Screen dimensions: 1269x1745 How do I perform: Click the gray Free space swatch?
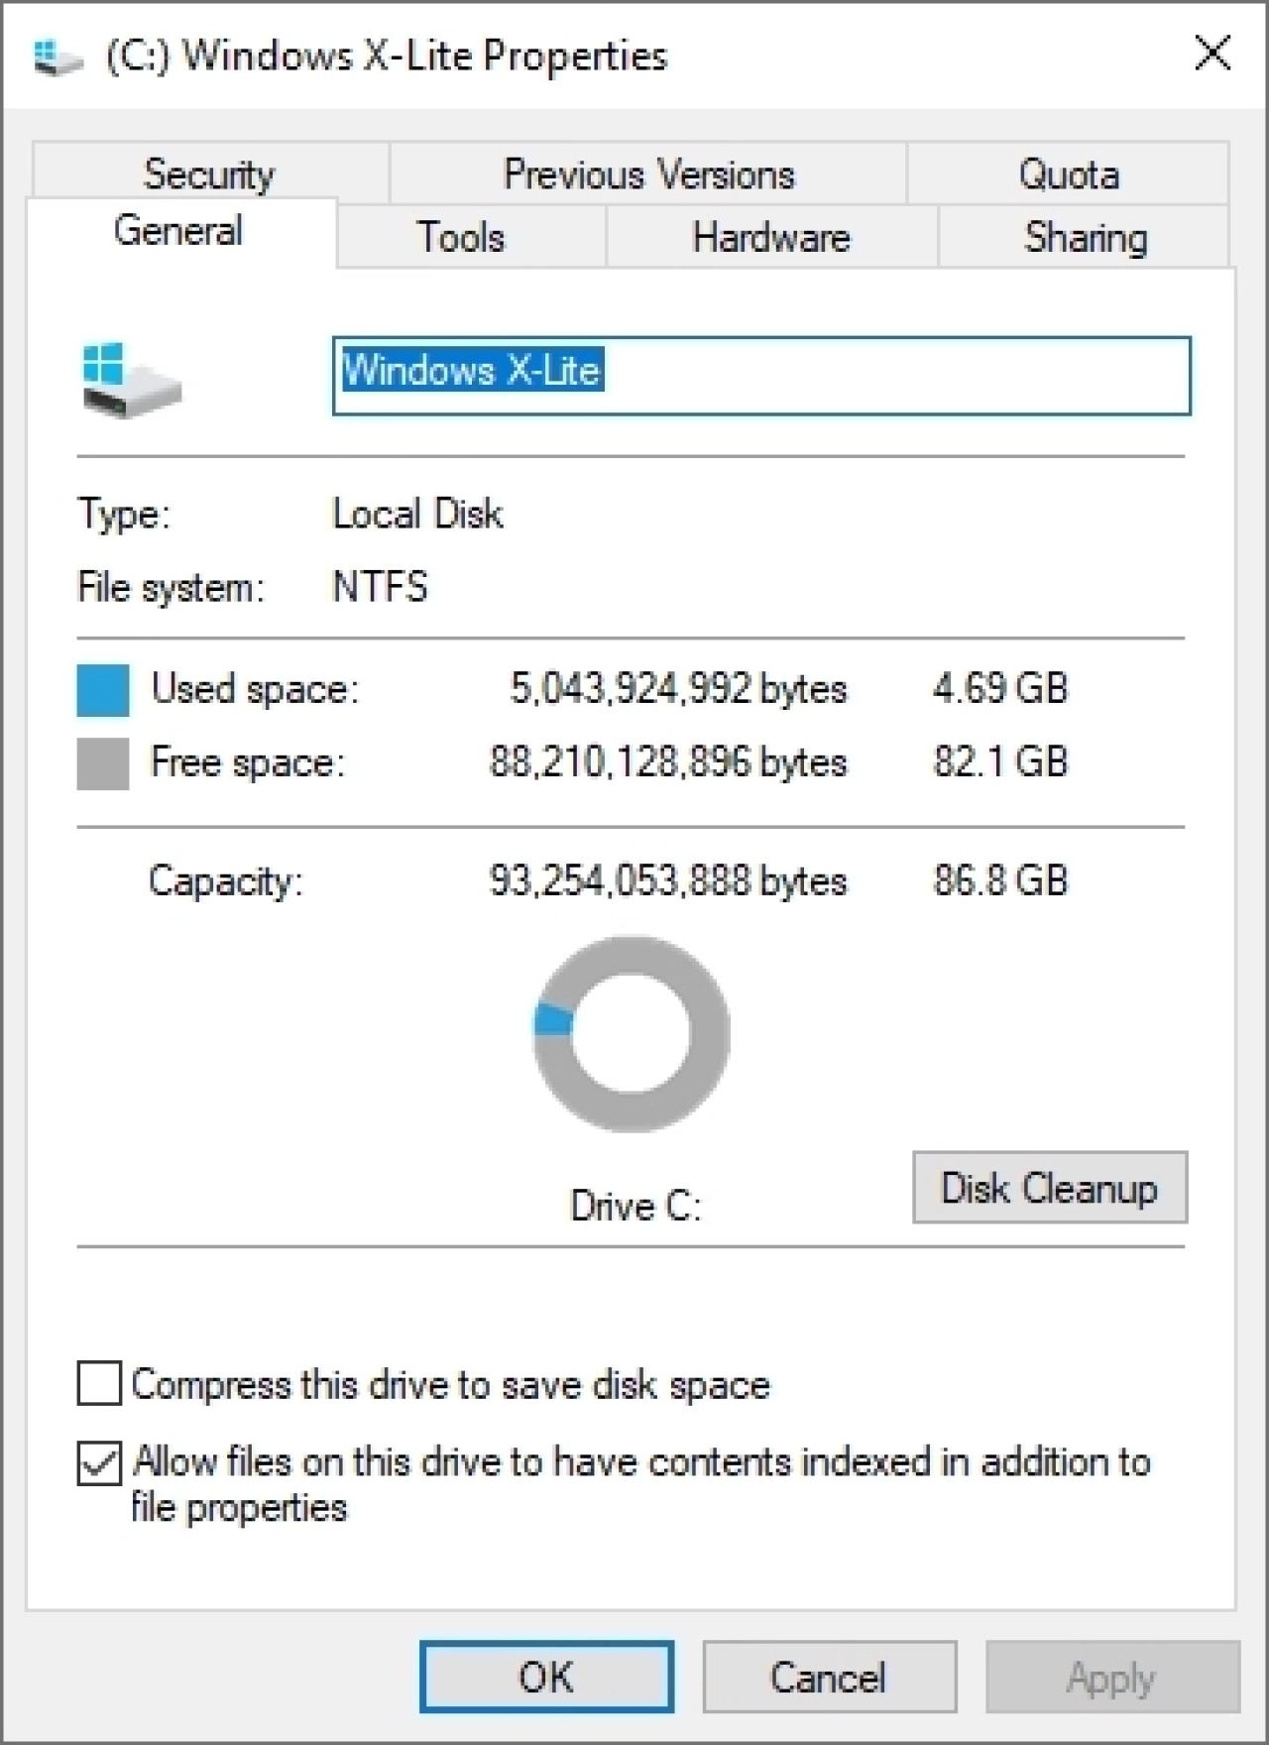(103, 763)
